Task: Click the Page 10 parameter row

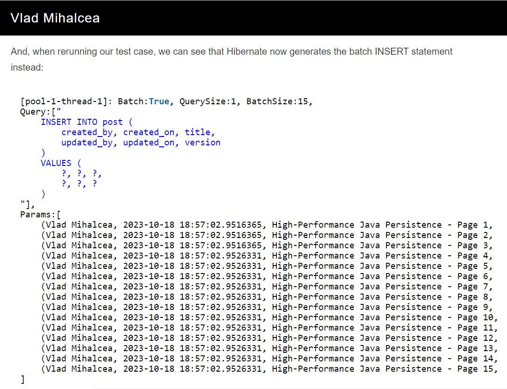Action: pos(269,317)
